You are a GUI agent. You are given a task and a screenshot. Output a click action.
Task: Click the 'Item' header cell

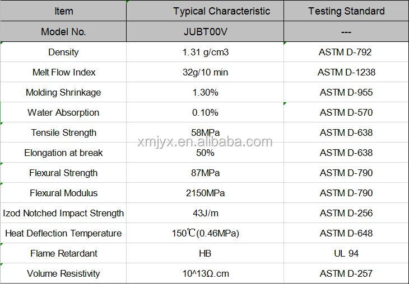click(63, 11)
